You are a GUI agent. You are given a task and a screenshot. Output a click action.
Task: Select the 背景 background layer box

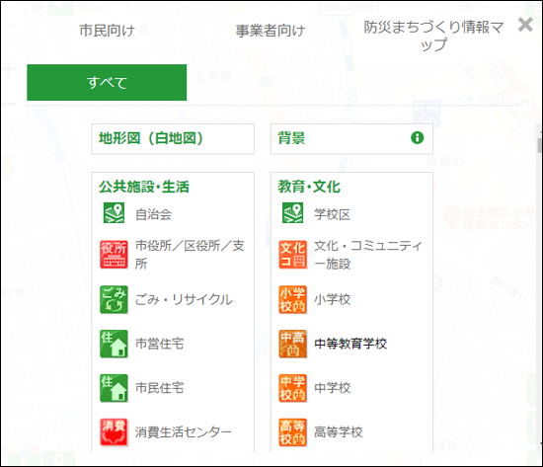tap(351, 139)
